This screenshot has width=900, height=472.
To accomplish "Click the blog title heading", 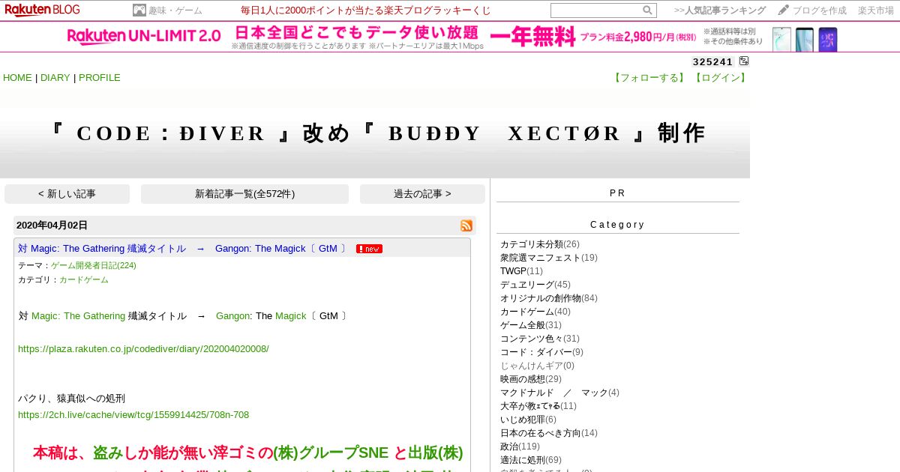I will 375,133.
